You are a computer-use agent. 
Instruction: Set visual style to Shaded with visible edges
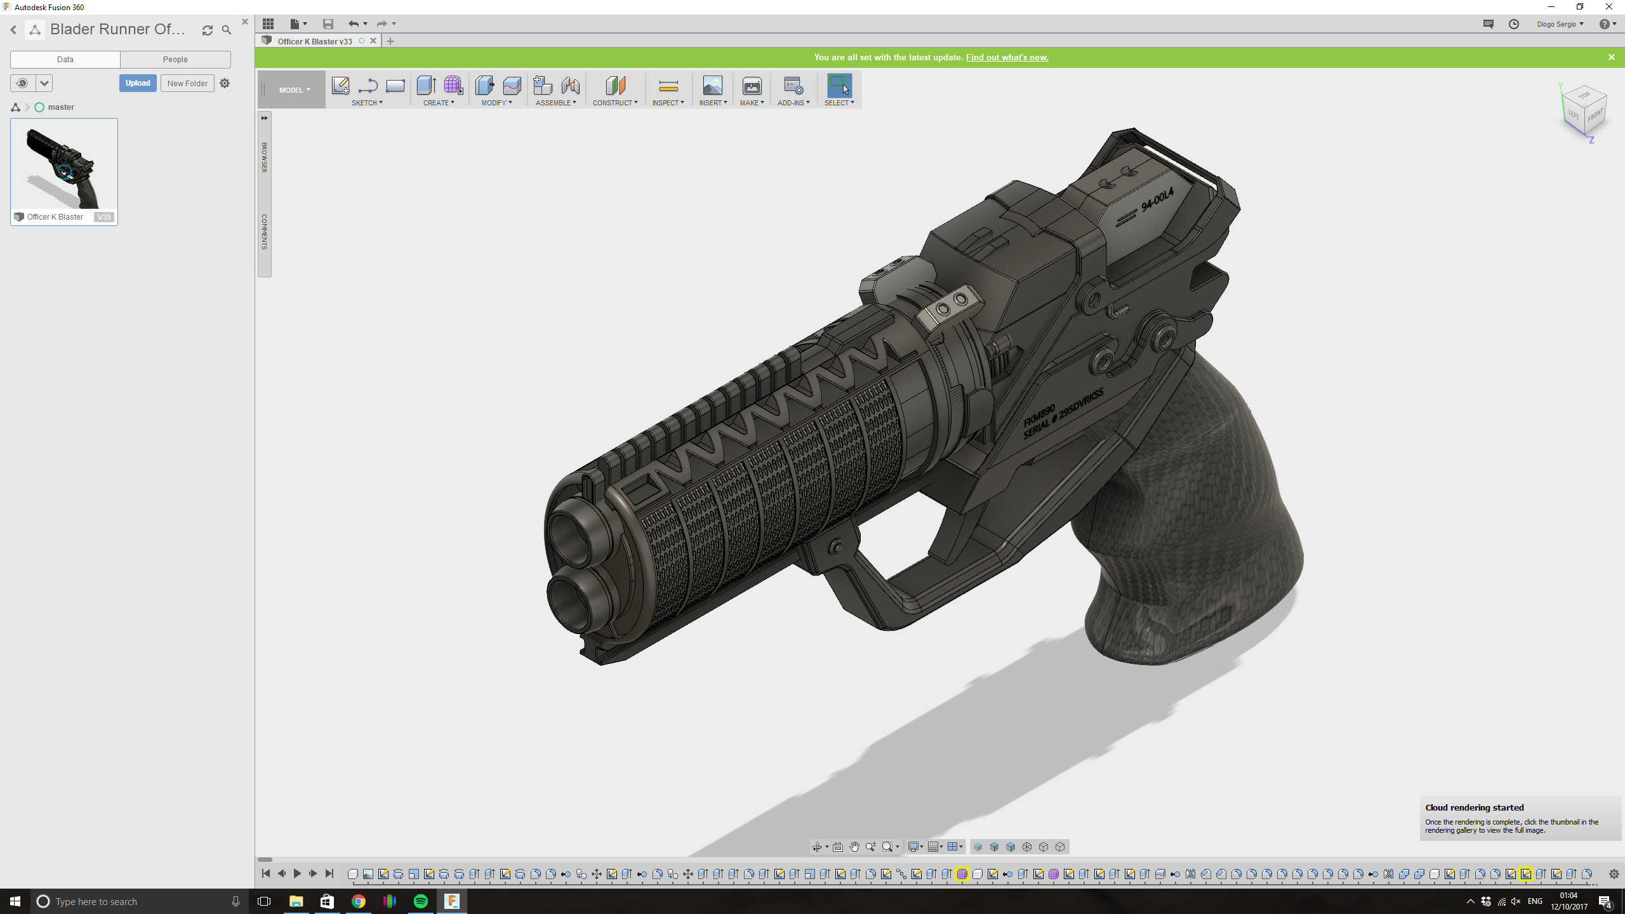pos(1011,847)
